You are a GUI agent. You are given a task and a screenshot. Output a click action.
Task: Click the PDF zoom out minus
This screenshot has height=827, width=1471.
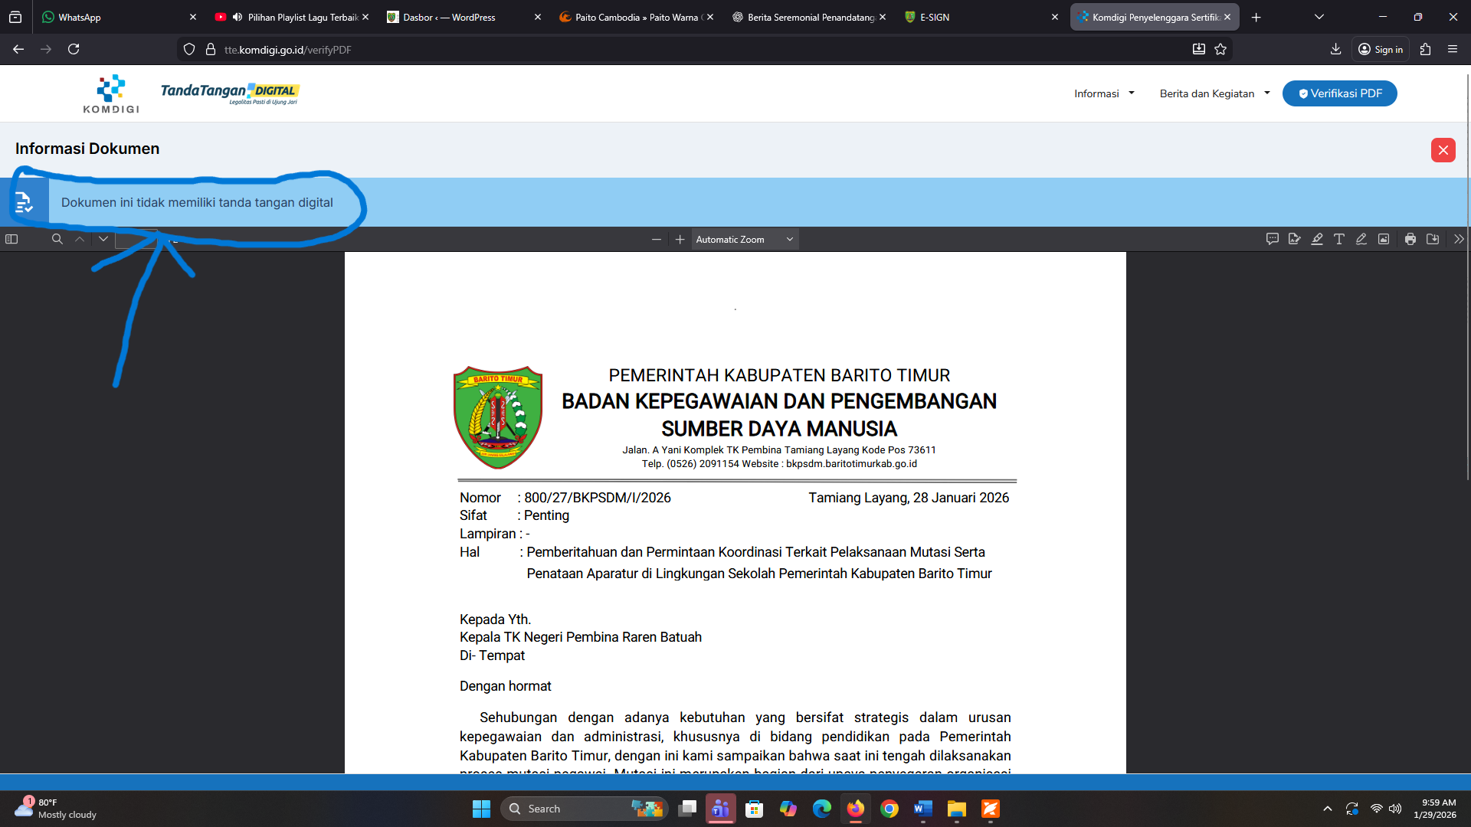657,240
